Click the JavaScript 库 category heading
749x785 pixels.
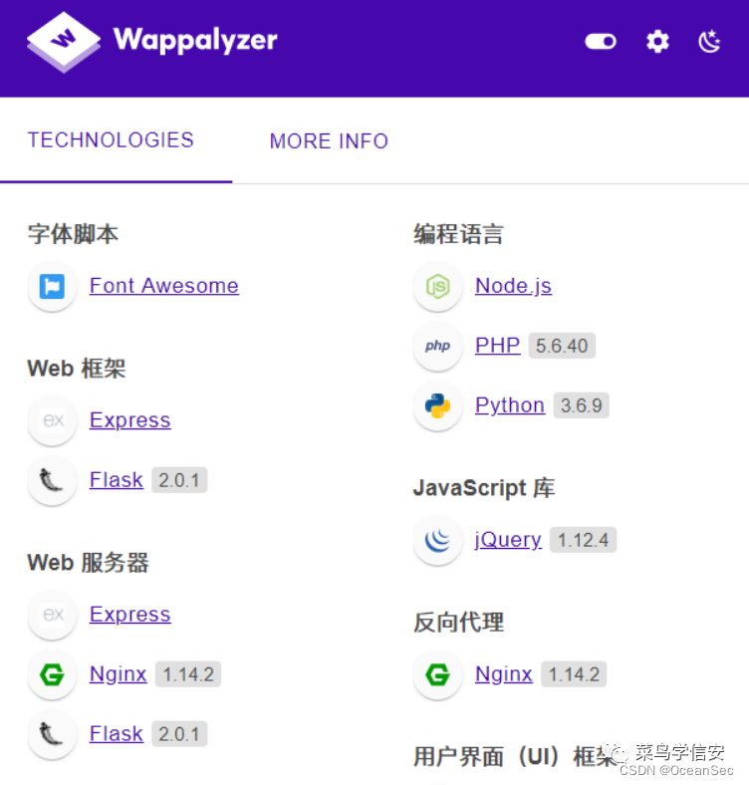[x=484, y=488]
